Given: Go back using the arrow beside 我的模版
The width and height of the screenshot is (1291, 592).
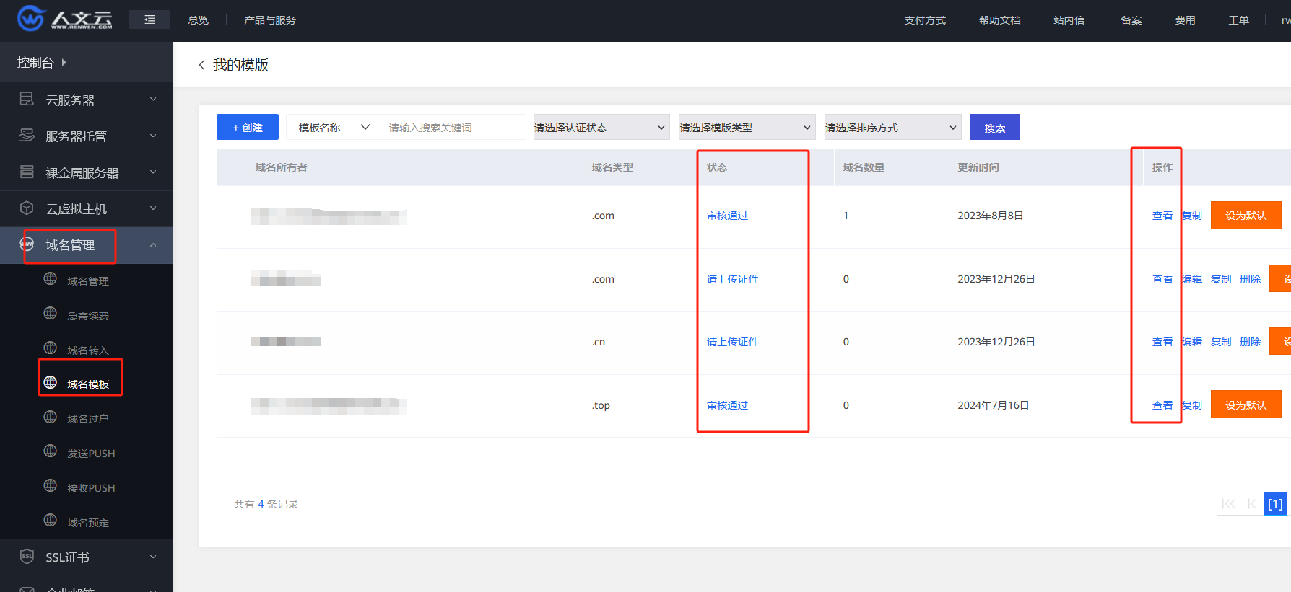Looking at the screenshot, I should pos(201,65).
